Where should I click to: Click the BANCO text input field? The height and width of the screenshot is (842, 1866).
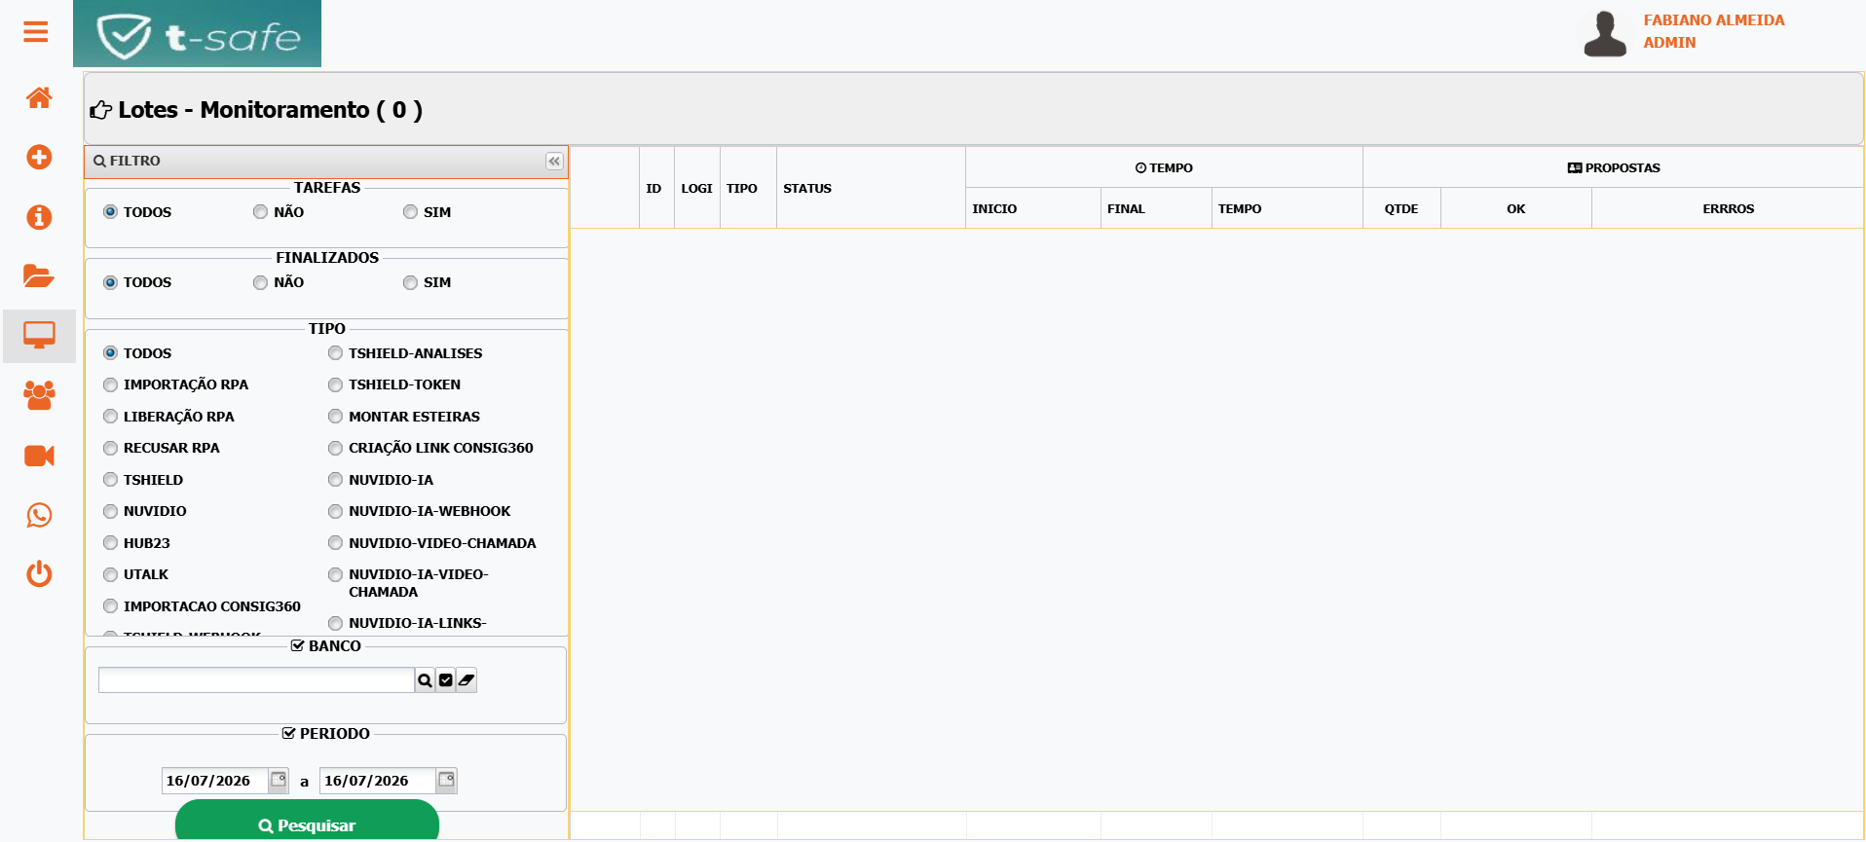256,680
